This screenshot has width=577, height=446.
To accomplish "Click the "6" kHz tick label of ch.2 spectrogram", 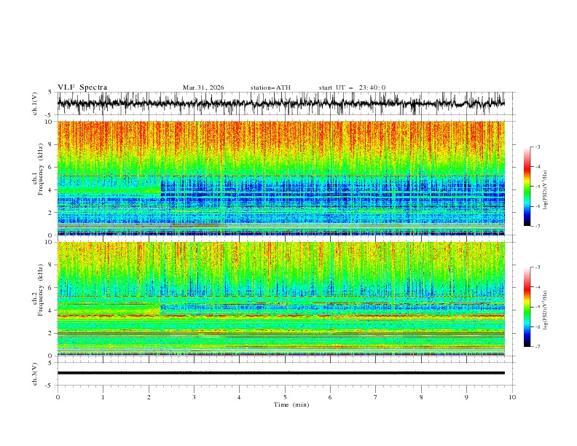I will tap(51, 288).
